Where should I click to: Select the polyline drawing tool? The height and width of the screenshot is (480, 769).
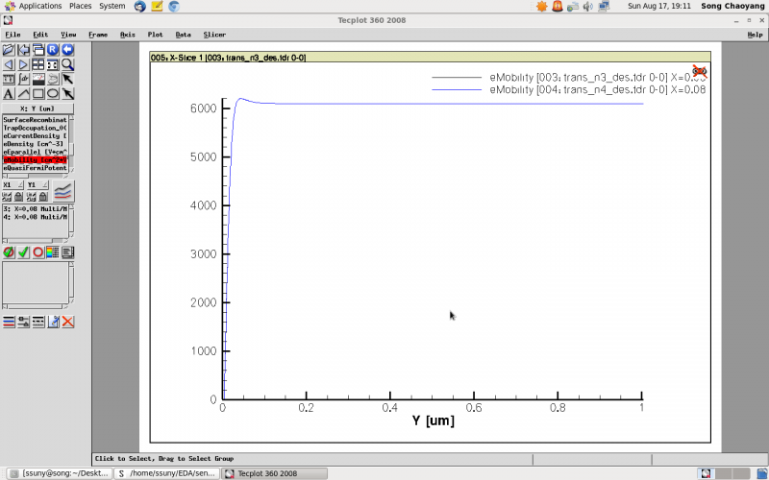[x=23, y=93]
